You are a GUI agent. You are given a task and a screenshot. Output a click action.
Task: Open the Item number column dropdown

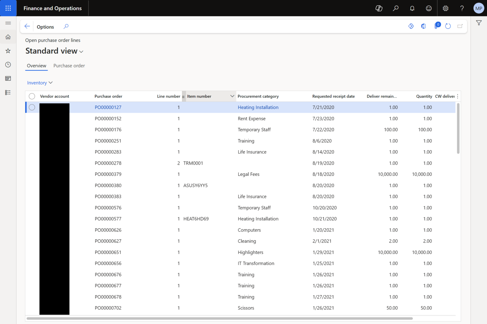point(232,96)
